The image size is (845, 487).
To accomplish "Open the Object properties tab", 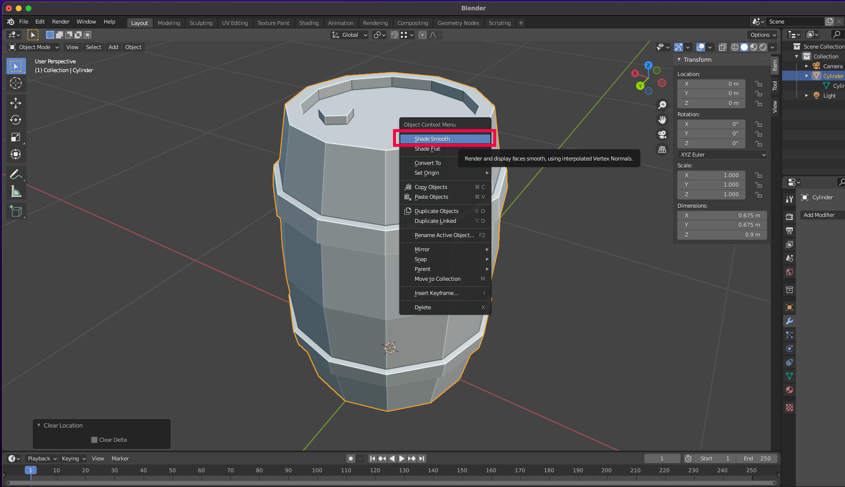I will point(789,307).
